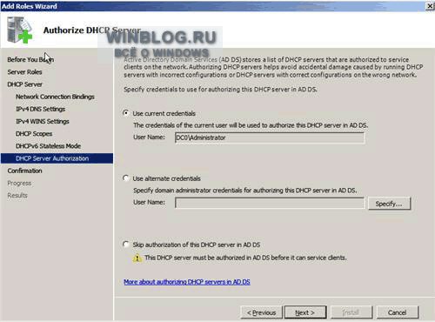435x322 pixels.
Task: Click the current User Name field with Administrator
Action: 270,138
